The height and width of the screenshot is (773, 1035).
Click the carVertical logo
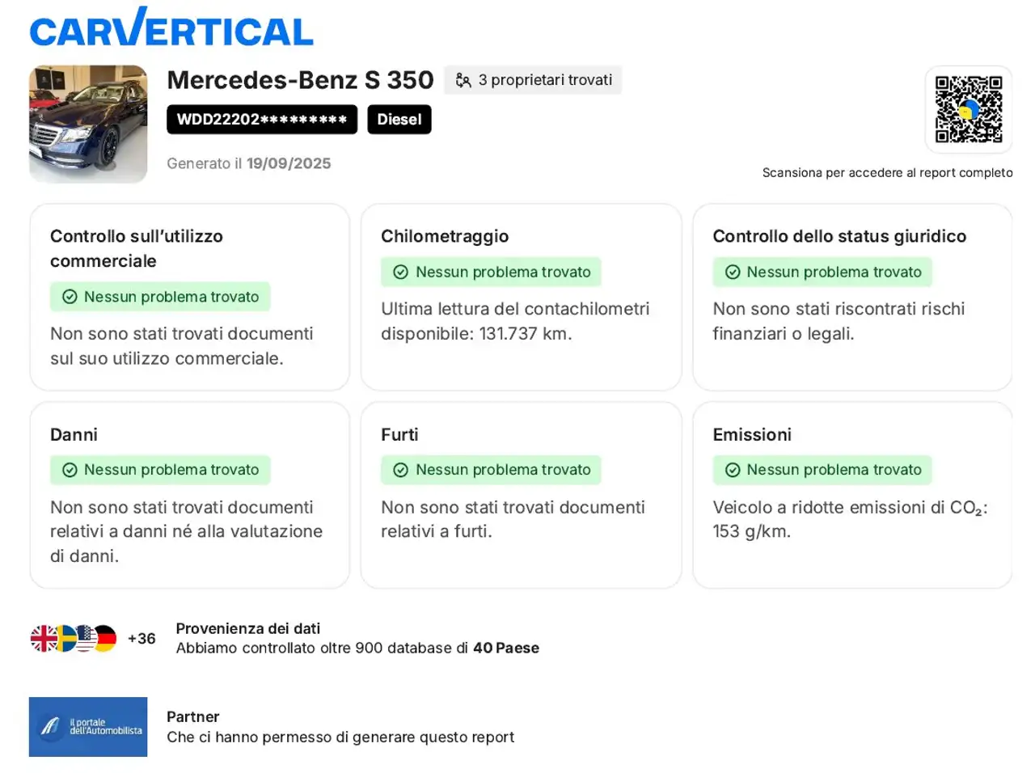pos(171,28)
